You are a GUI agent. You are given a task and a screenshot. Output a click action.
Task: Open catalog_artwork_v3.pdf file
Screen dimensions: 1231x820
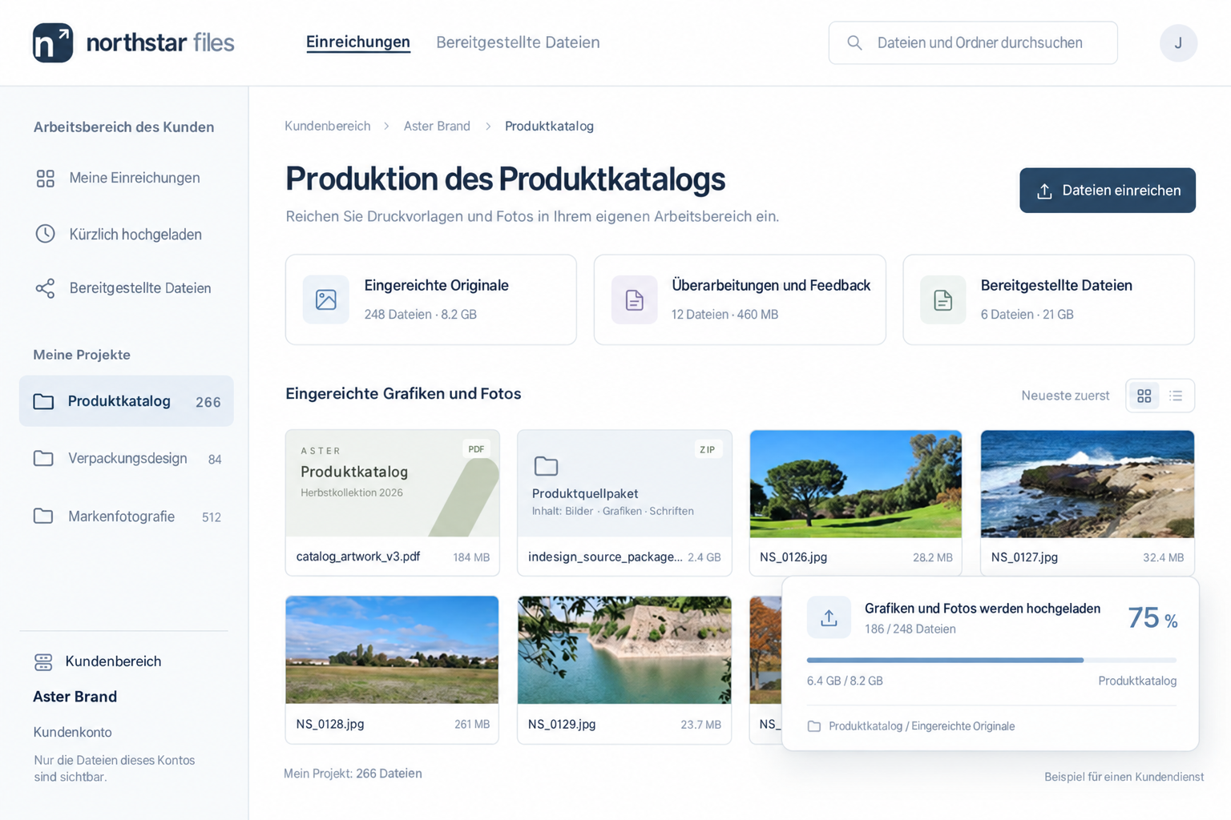(x=393, y=503)
